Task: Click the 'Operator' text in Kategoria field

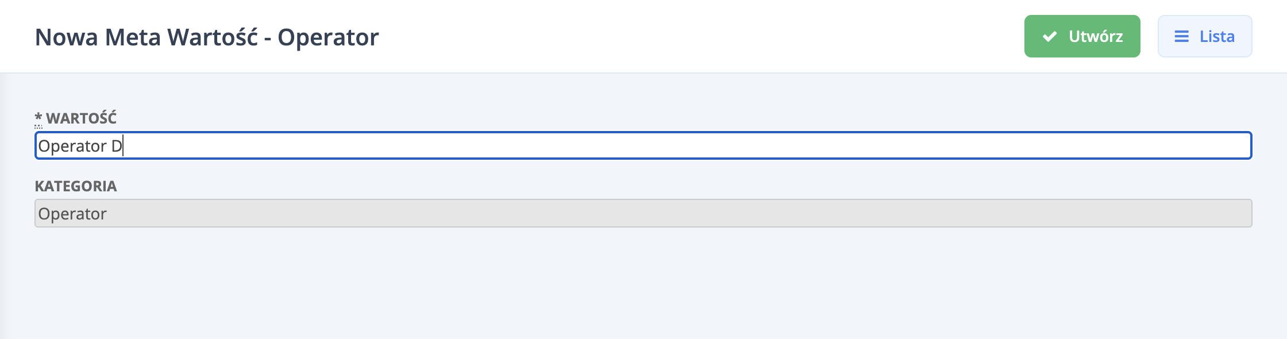Action: [72, 214]
